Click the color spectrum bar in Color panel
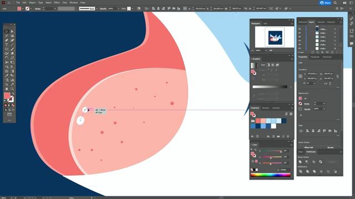Screen dimensions: 355x199 point(271,175)
